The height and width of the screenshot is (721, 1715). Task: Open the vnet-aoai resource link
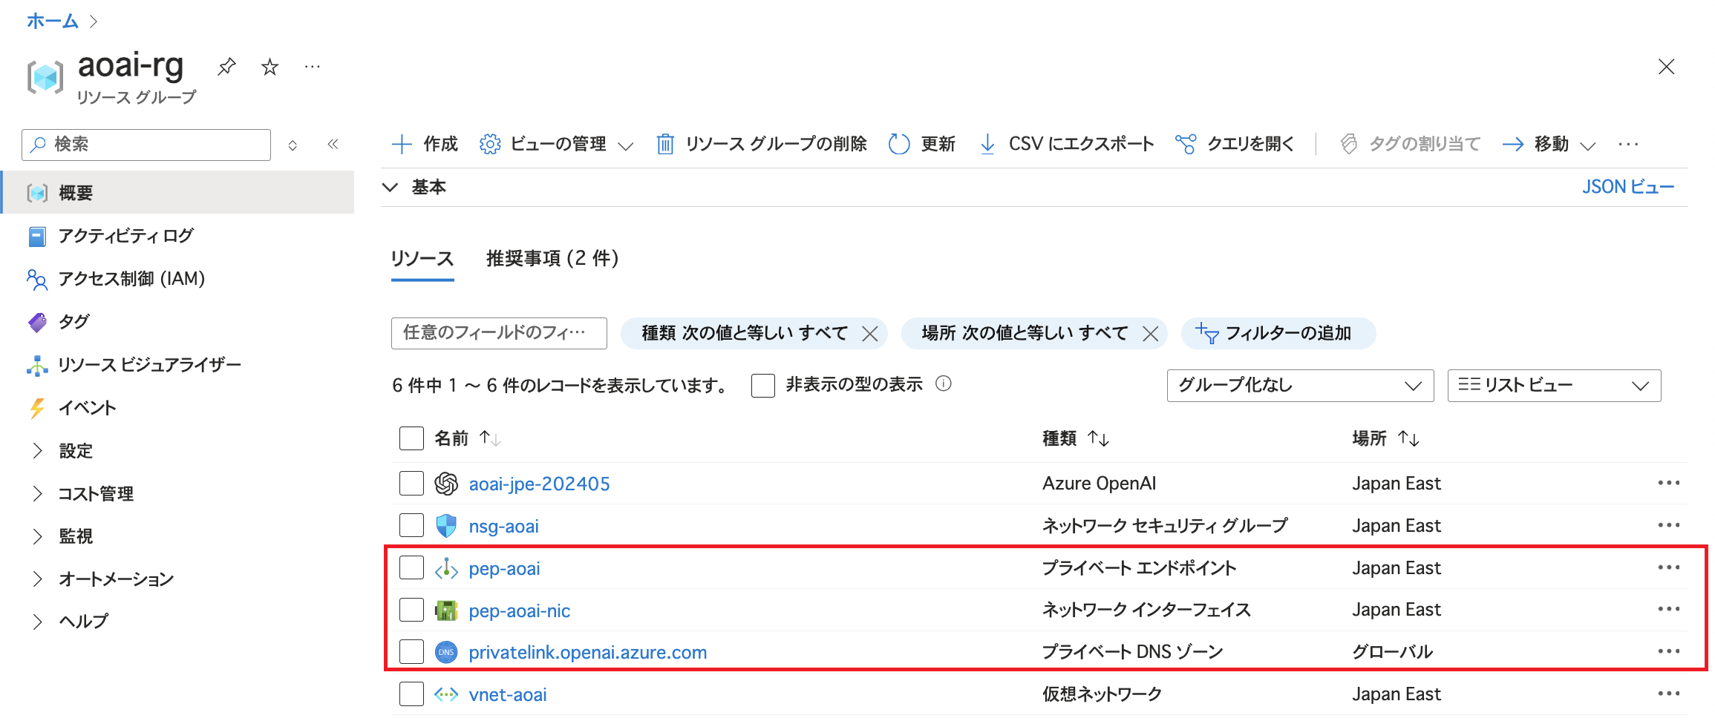point(507,695)
